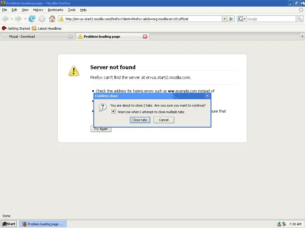Image resolution: width=305 pixels, height=228 pixels.
Task: Click the network tray icon
Action: [x=279, y=224]
